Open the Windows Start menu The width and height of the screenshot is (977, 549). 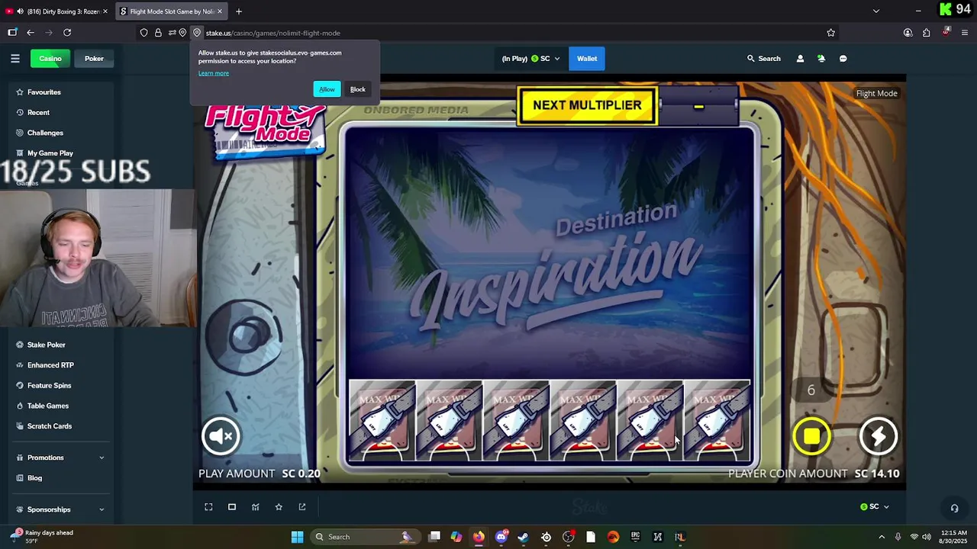[297, 537]
